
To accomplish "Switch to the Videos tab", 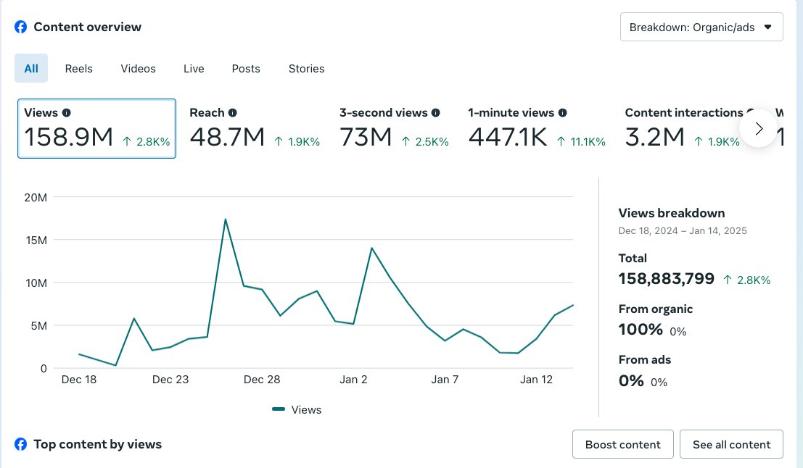I will point(139,69).
